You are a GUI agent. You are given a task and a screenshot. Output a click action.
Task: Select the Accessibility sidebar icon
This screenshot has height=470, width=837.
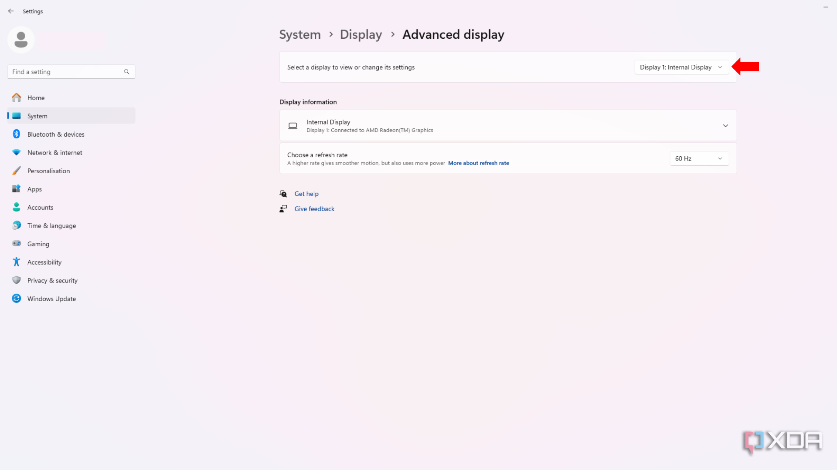[x=16, y=262]
